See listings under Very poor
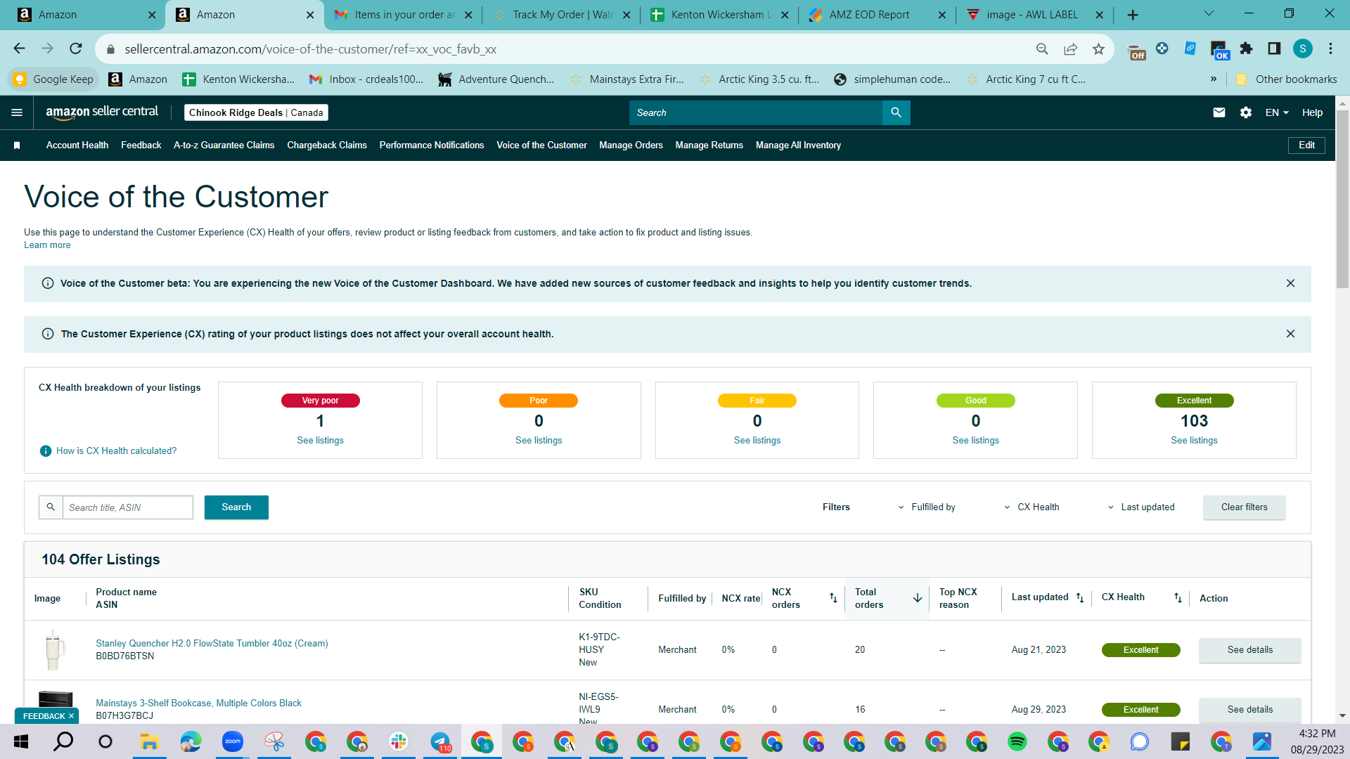This screenshot has height=759, width=1350. pyautogui.click(x=320, y=441)
